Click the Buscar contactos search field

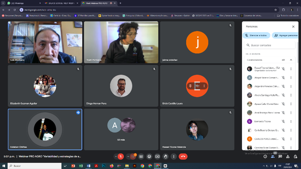(x=270, y=45)
